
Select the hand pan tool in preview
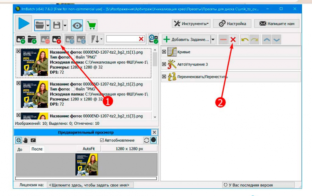pos(25,140)
